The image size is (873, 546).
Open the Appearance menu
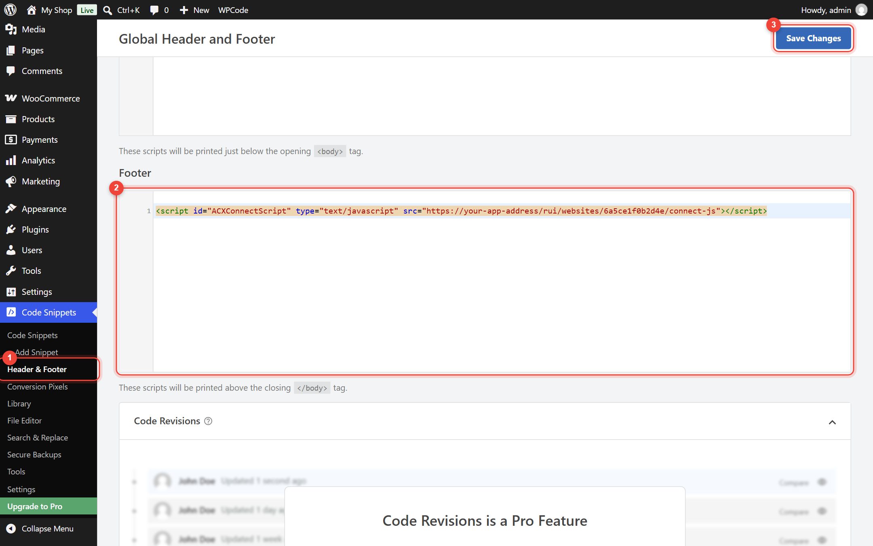click(48, 209)
